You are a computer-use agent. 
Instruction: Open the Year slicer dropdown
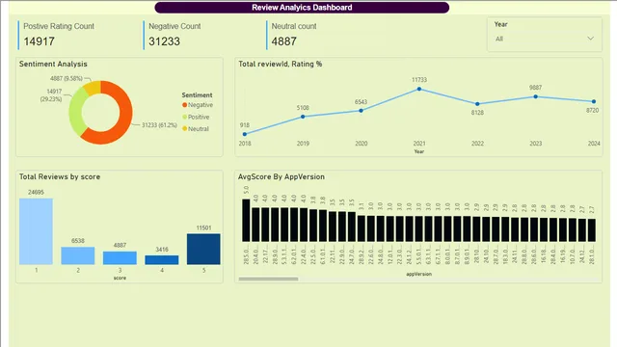(544, 39)
